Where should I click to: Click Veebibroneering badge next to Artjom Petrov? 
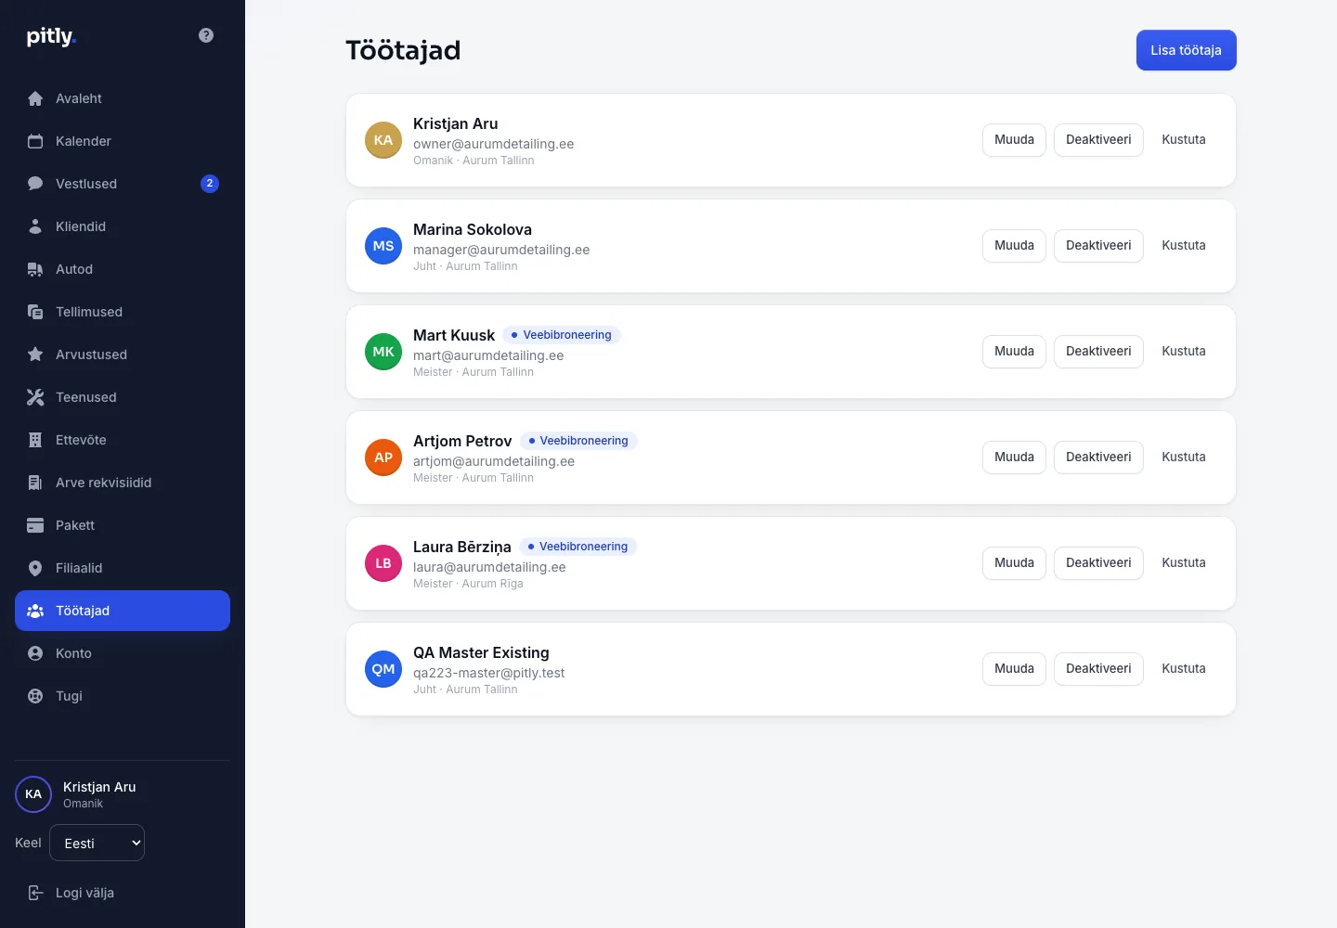tap(578, 441)
